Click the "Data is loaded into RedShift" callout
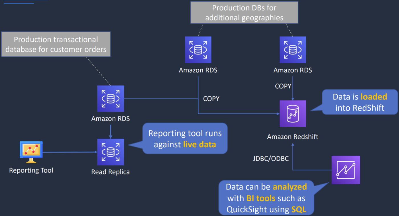The height and width of the screenshot is (216, 399). [360, 102]
